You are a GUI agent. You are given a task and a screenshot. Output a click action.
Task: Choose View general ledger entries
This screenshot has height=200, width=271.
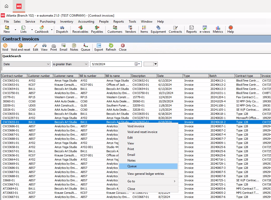click(x=148, y=174)
